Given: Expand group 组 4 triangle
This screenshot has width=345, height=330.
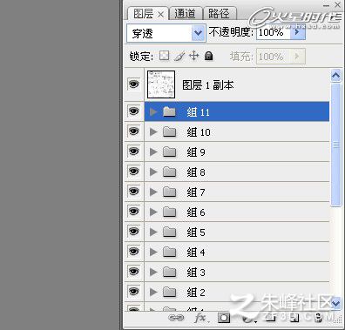Looking at the screenshot, I should (x=153, y=253).
